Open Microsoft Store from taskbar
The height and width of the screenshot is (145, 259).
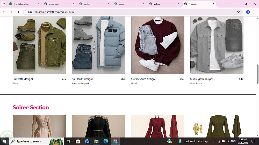[x=78, y=141]
